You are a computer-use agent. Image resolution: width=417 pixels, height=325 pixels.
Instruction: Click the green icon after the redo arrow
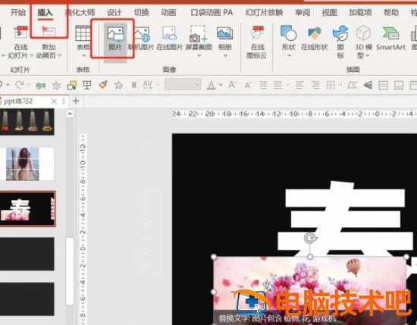coord(40,86)
